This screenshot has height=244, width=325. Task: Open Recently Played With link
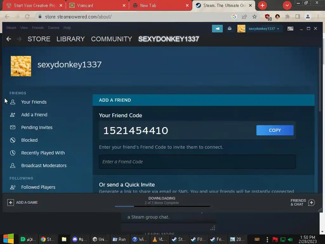pyautogui.click(x=43, y=153)
